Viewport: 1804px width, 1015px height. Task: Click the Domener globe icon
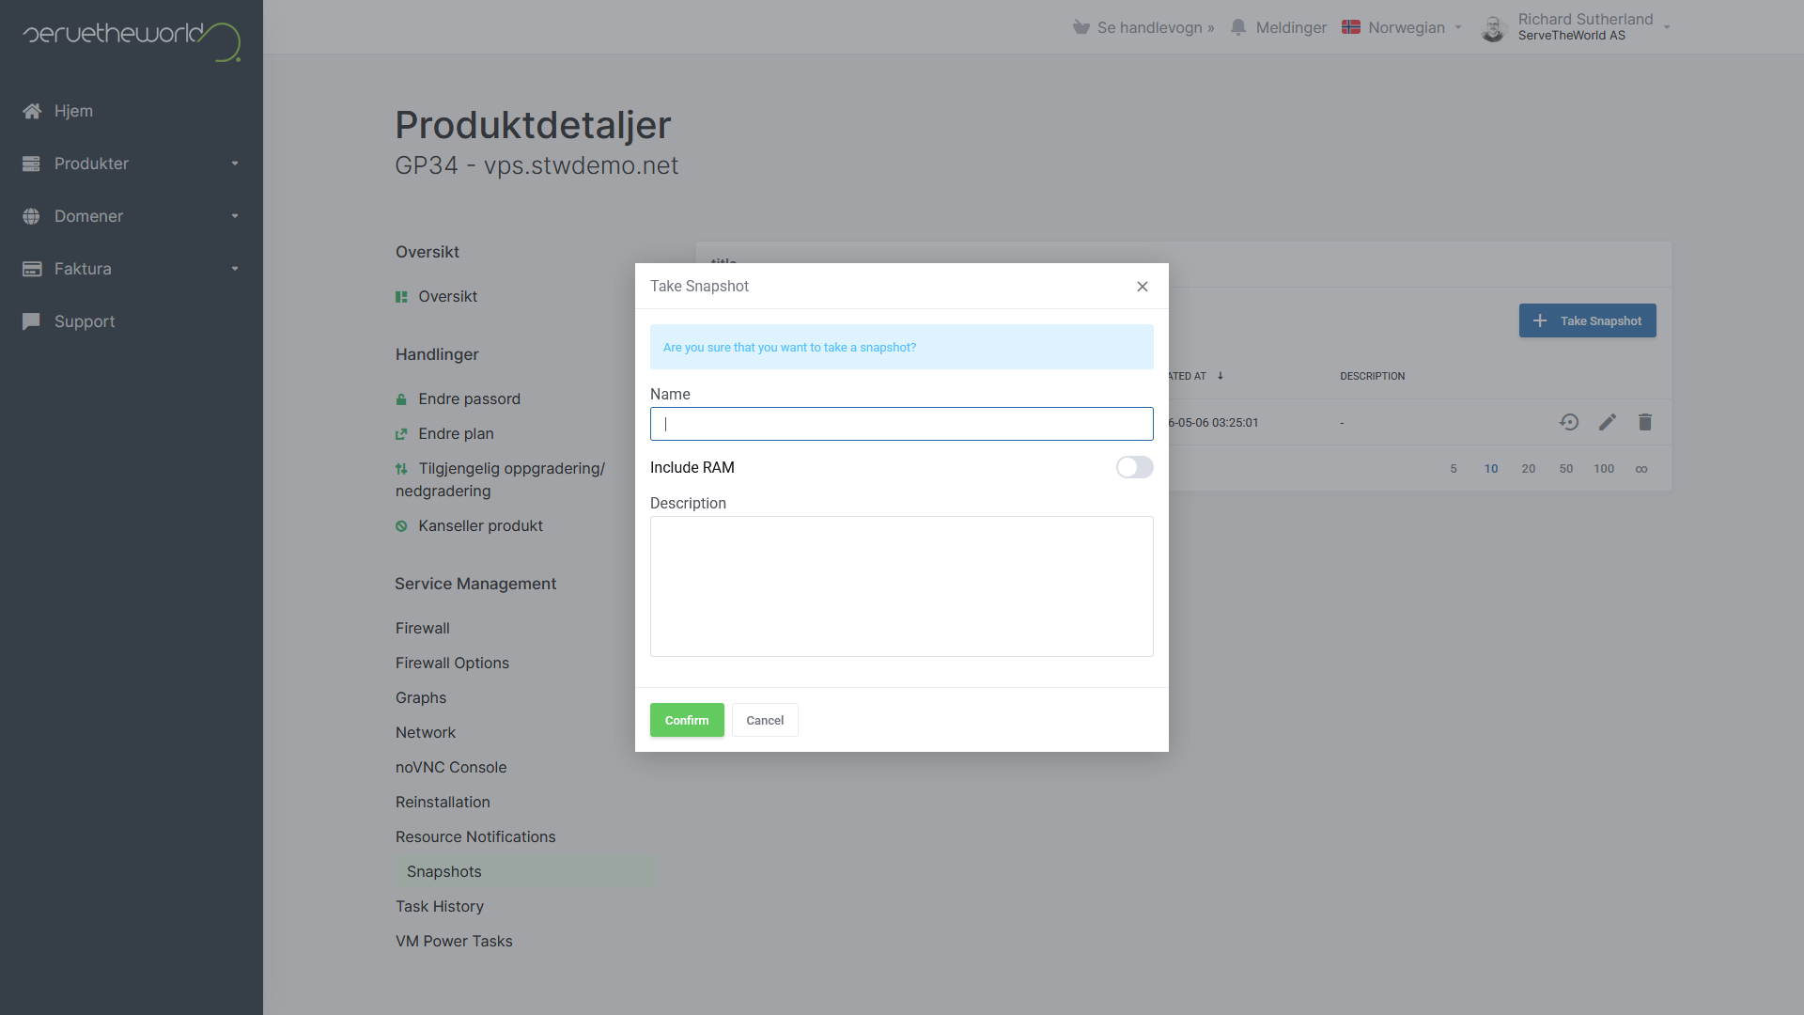click(x=31, y=216)
